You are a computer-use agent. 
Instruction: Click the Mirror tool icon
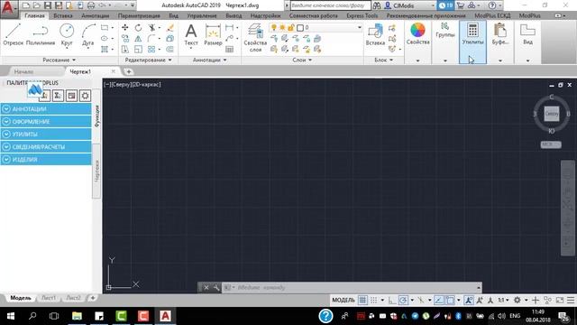[x=138, y=38]
